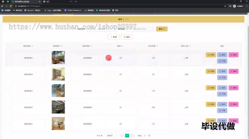View 详情 for row 房间名称5
The height and width of the screenshot is (139, 249).
pyautogui.click(x=211, y=55)
